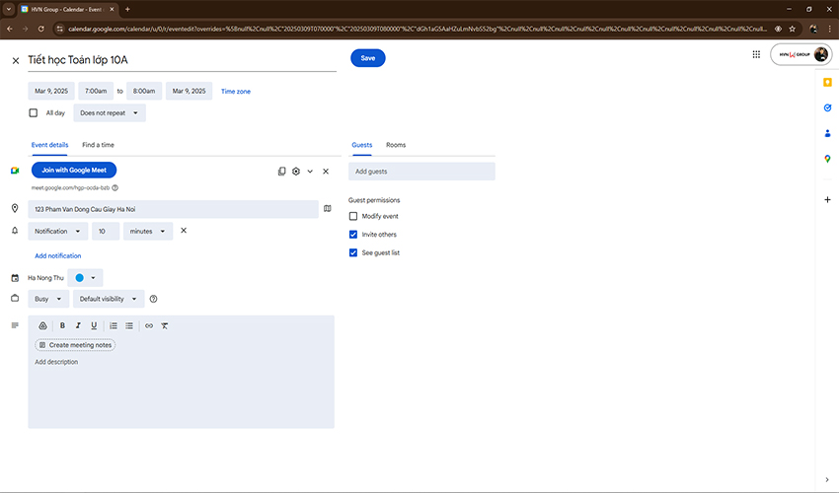Open the HVN Group account avatar
The width and height of the screenshot is (839, 493).
(x=821, y=54)
